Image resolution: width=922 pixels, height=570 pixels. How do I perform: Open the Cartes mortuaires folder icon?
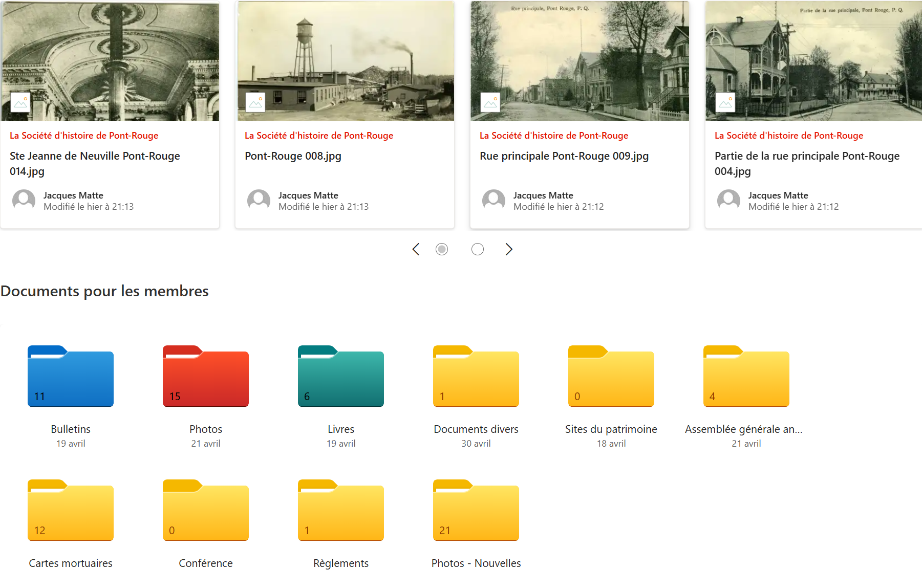pyautogui.click(x=71, y=511)
